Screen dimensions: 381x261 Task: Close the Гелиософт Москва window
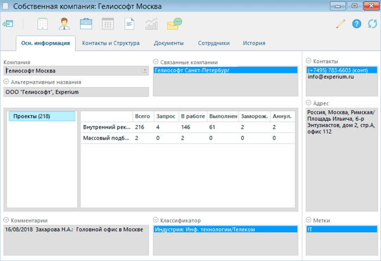(371, 6)
